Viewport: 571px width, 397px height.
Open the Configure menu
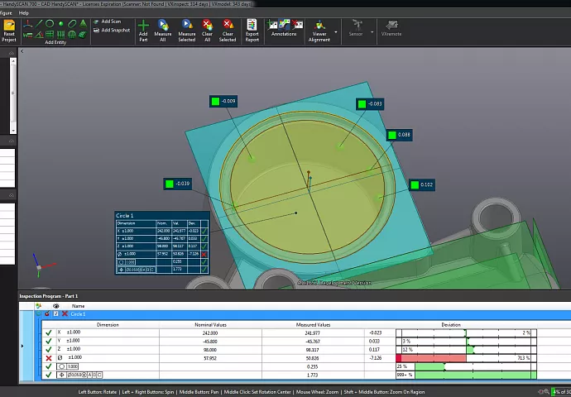(6, 13)
